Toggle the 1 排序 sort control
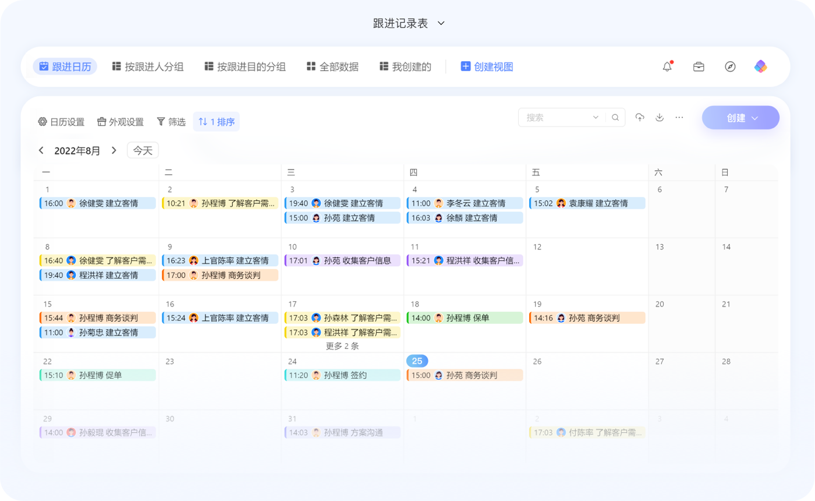 (217, 122)
